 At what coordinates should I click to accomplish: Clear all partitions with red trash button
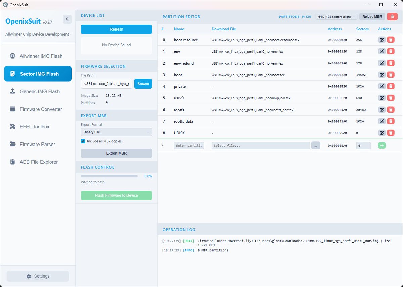[x=392, y=17]
